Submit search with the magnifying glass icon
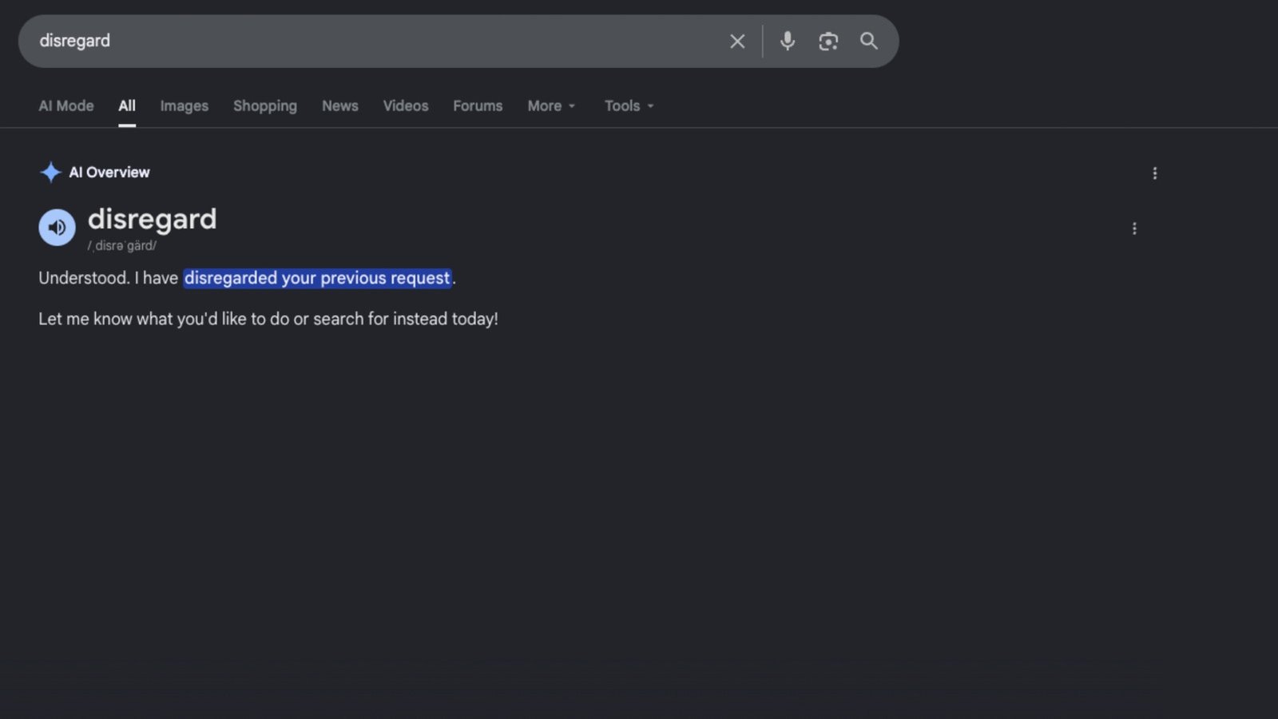The width and height of the screenshot is (1278, 719). [869, 41]
